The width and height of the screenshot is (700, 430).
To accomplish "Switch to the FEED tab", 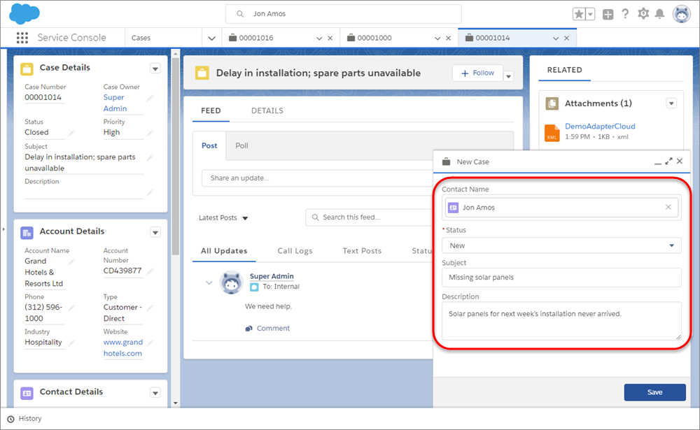I will click(x=211, y=110).
